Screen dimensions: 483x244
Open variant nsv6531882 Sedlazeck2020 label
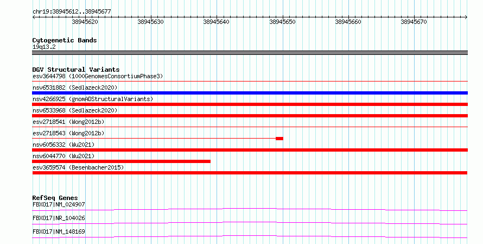pos(75,87)
